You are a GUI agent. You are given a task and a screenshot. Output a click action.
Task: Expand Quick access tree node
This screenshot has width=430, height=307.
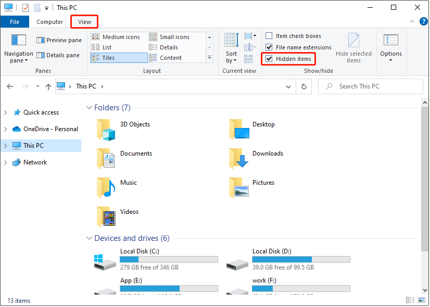click(6, 112)
